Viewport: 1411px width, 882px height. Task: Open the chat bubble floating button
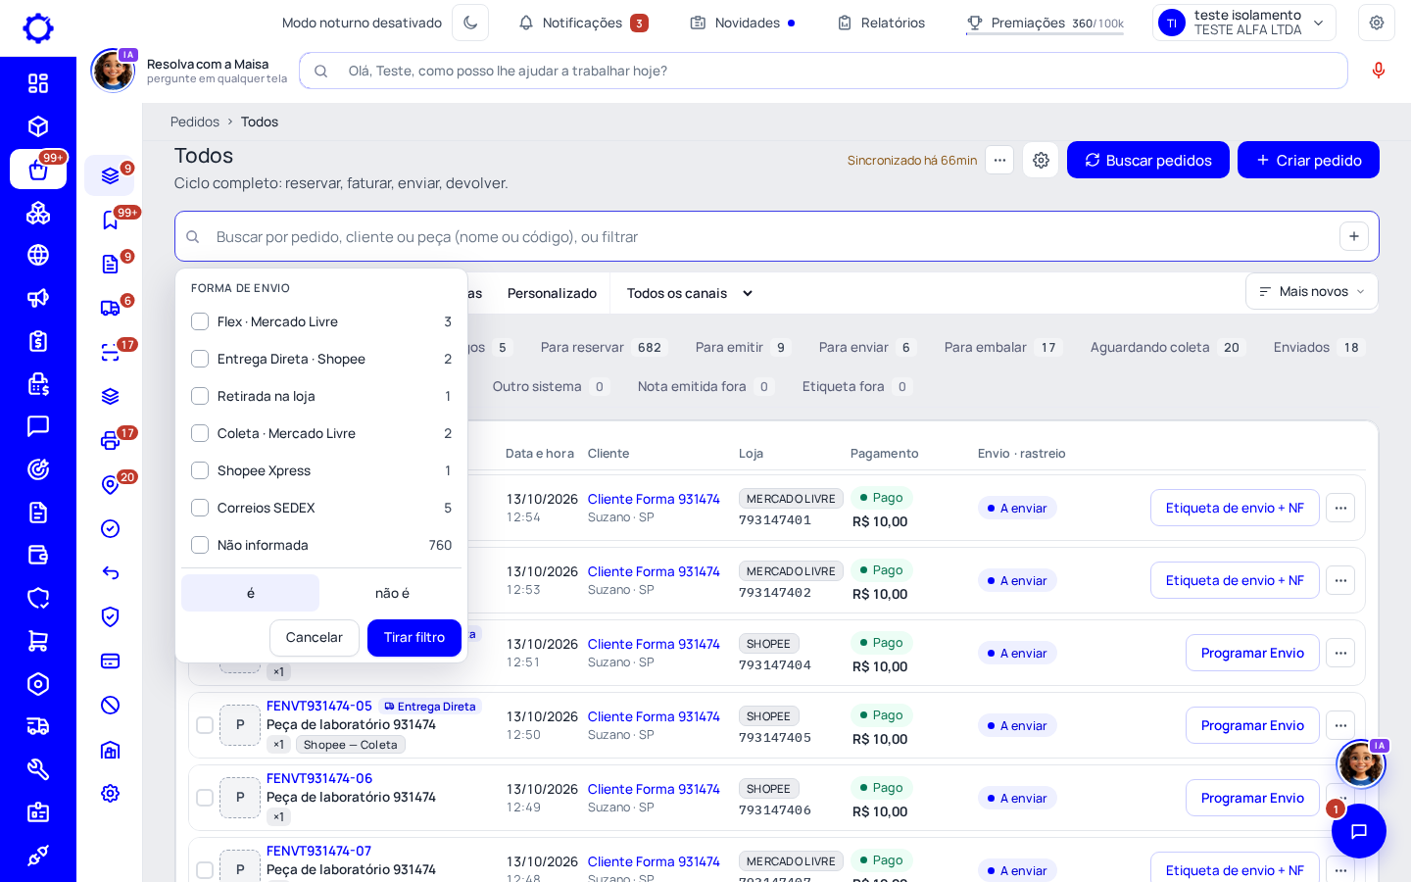click(x=1359, y=831)
